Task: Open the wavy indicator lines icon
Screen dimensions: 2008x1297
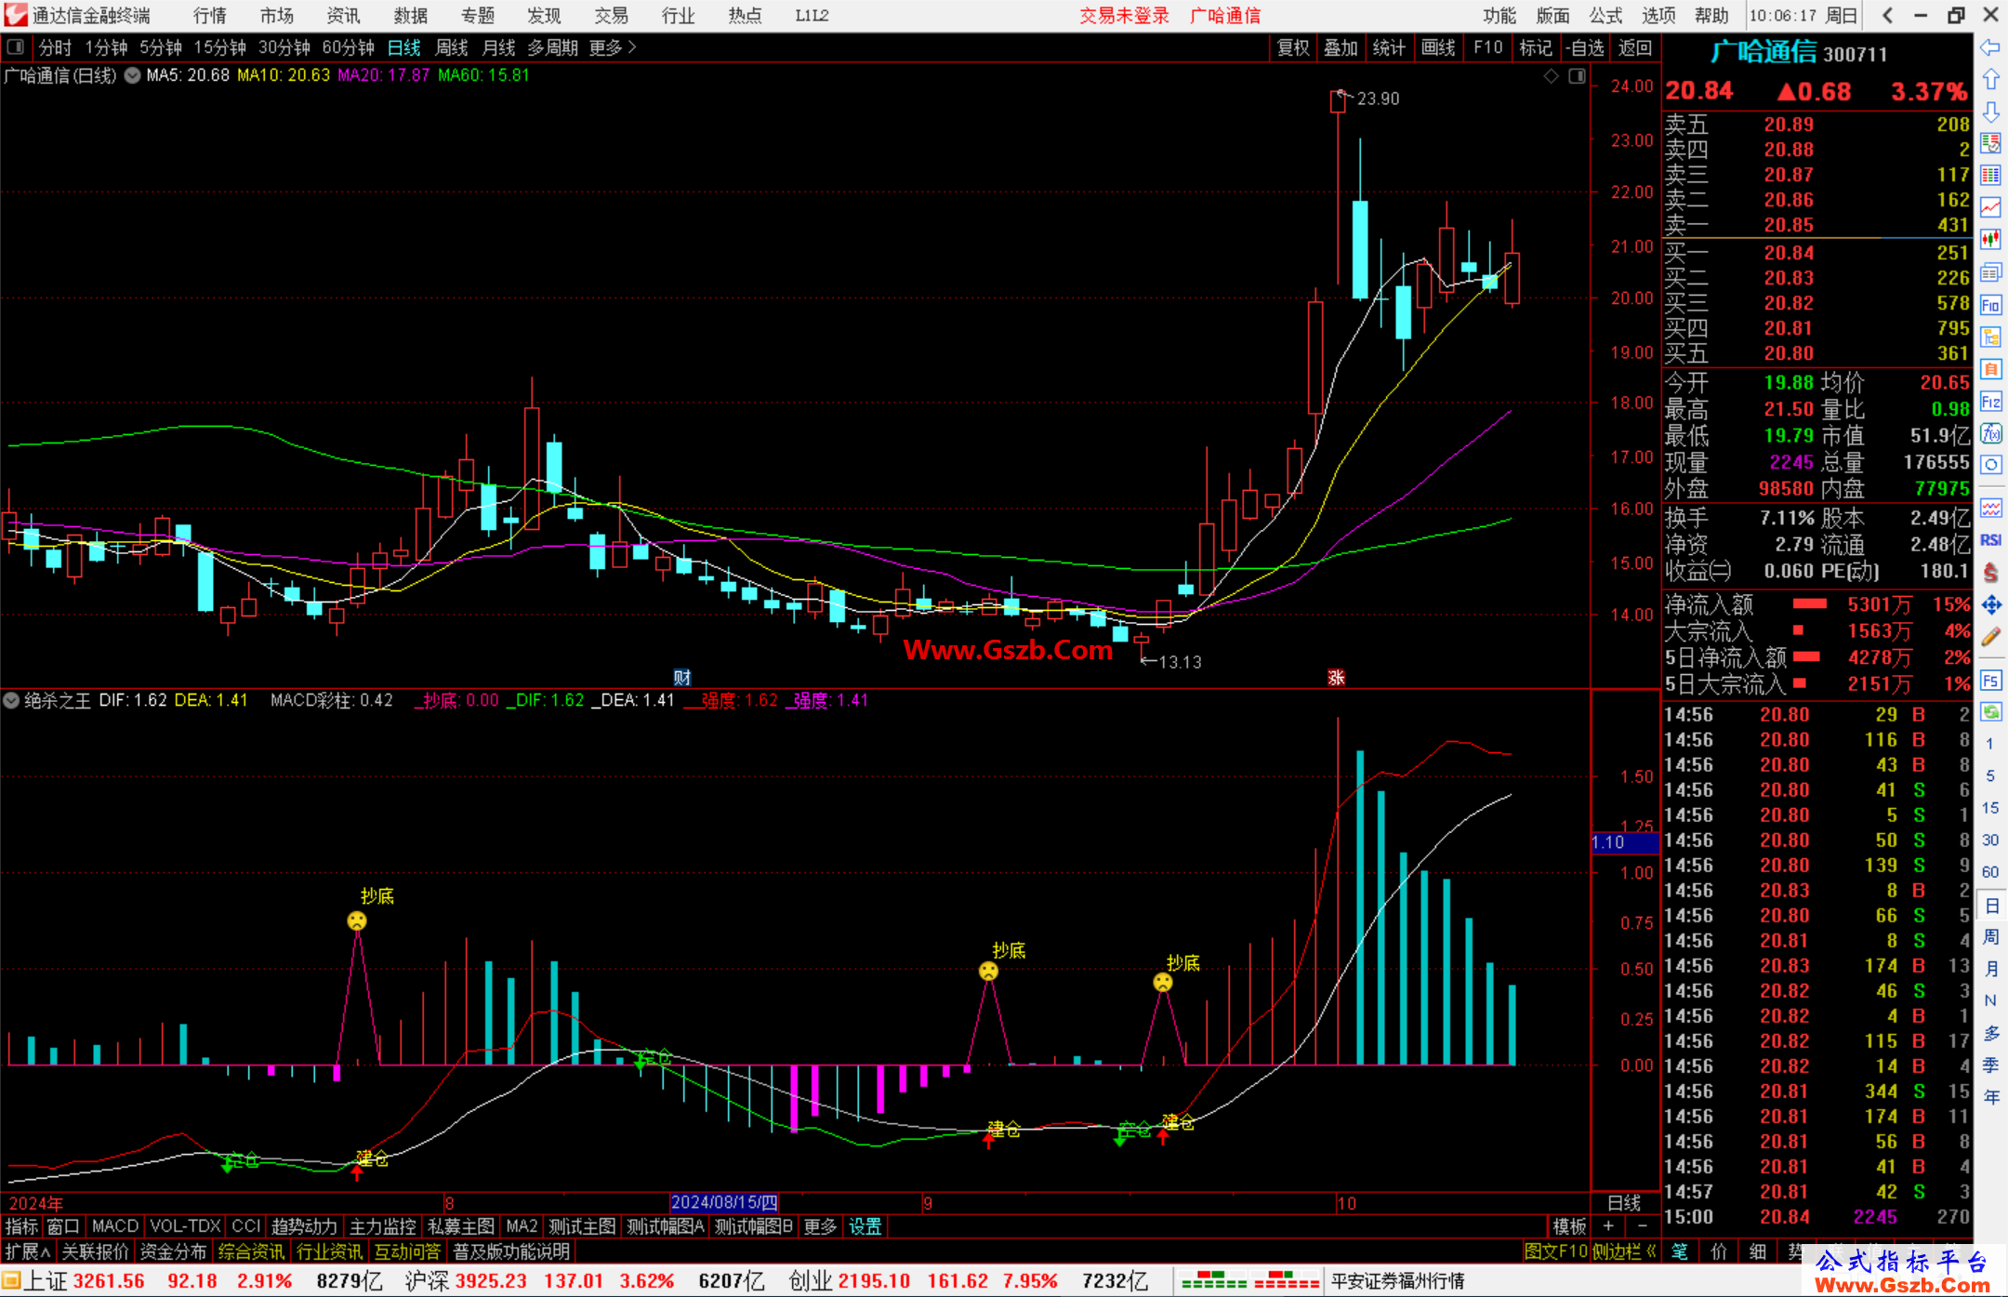Action: click(x=1990, y=508)
